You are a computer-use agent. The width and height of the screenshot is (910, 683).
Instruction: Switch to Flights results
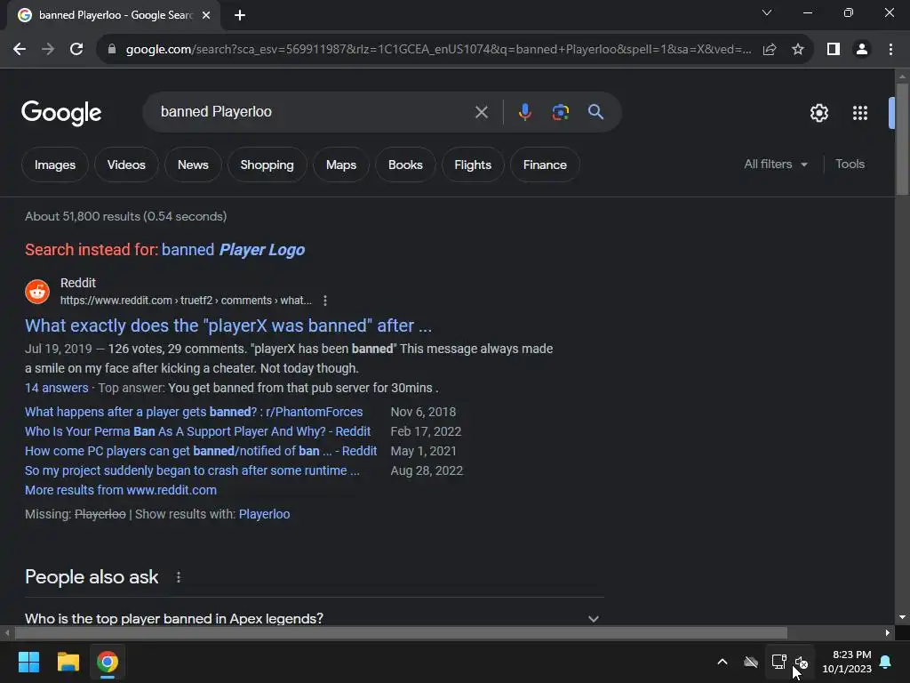click(x=473, y=165)
